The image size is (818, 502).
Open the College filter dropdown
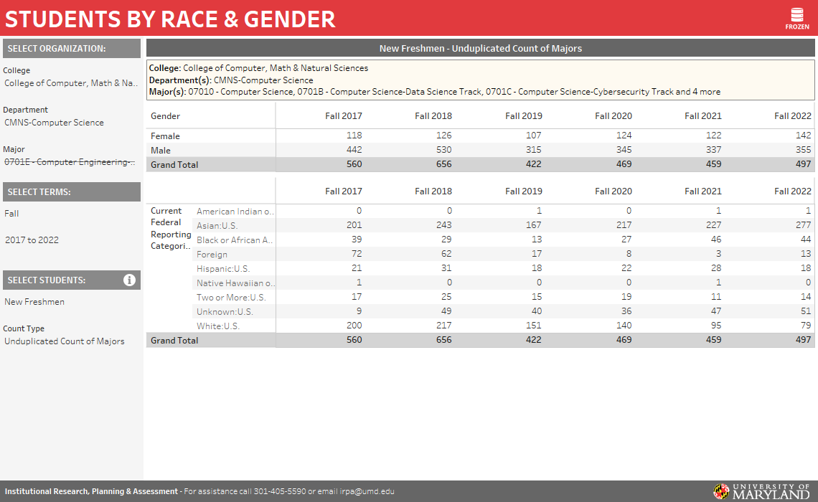[70, 83]
